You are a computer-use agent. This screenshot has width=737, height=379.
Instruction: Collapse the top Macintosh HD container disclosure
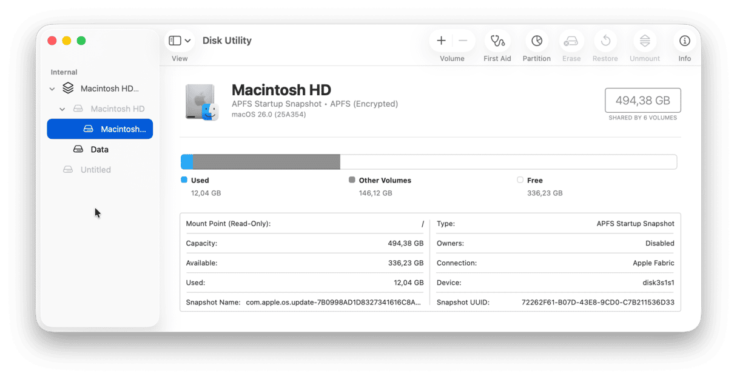pos(52,88)
